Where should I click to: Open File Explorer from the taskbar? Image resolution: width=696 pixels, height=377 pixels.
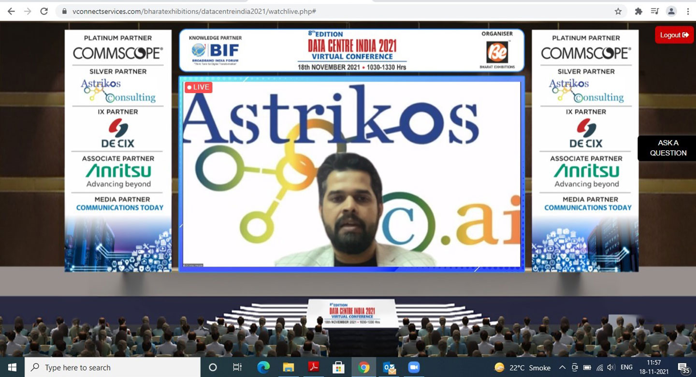(289, 367)
